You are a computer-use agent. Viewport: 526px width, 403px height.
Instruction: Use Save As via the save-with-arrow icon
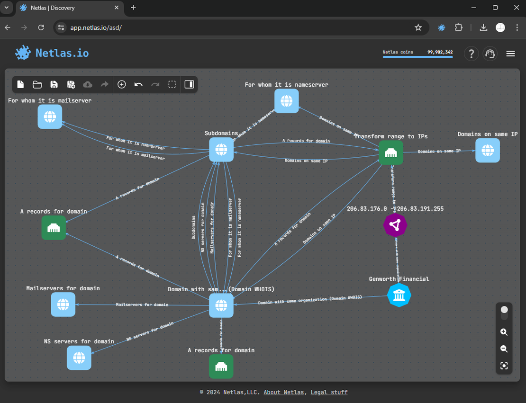(x=71, y=84)
